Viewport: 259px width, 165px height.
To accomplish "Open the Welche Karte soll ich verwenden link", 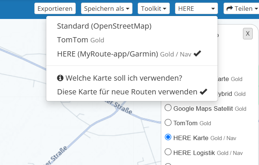I will (x=124, y=78).
